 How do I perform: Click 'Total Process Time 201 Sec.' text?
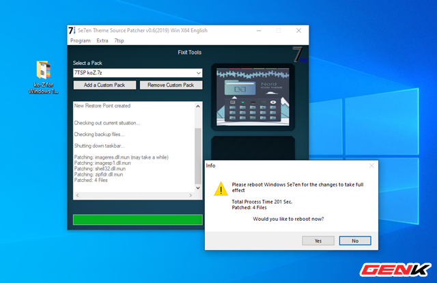tap(262, 202)
